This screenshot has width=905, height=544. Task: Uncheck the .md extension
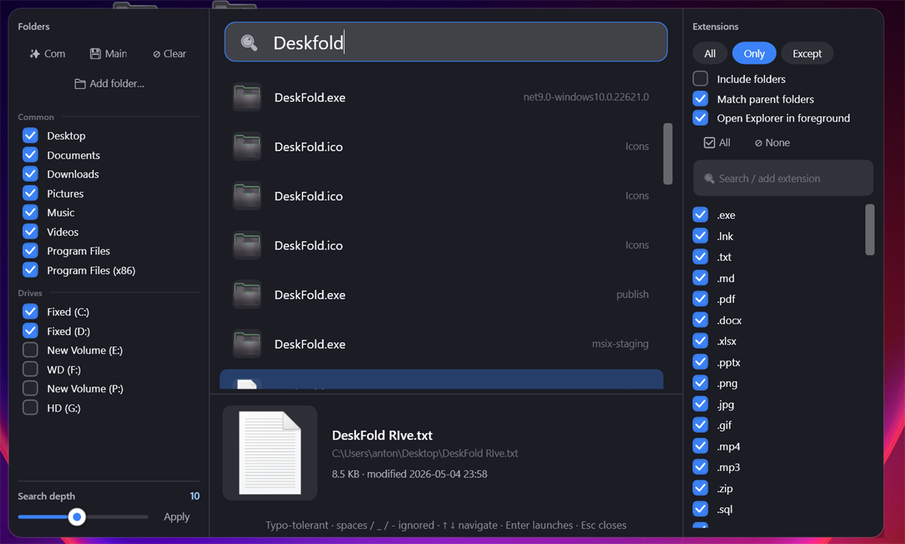[x=701, y=278]
